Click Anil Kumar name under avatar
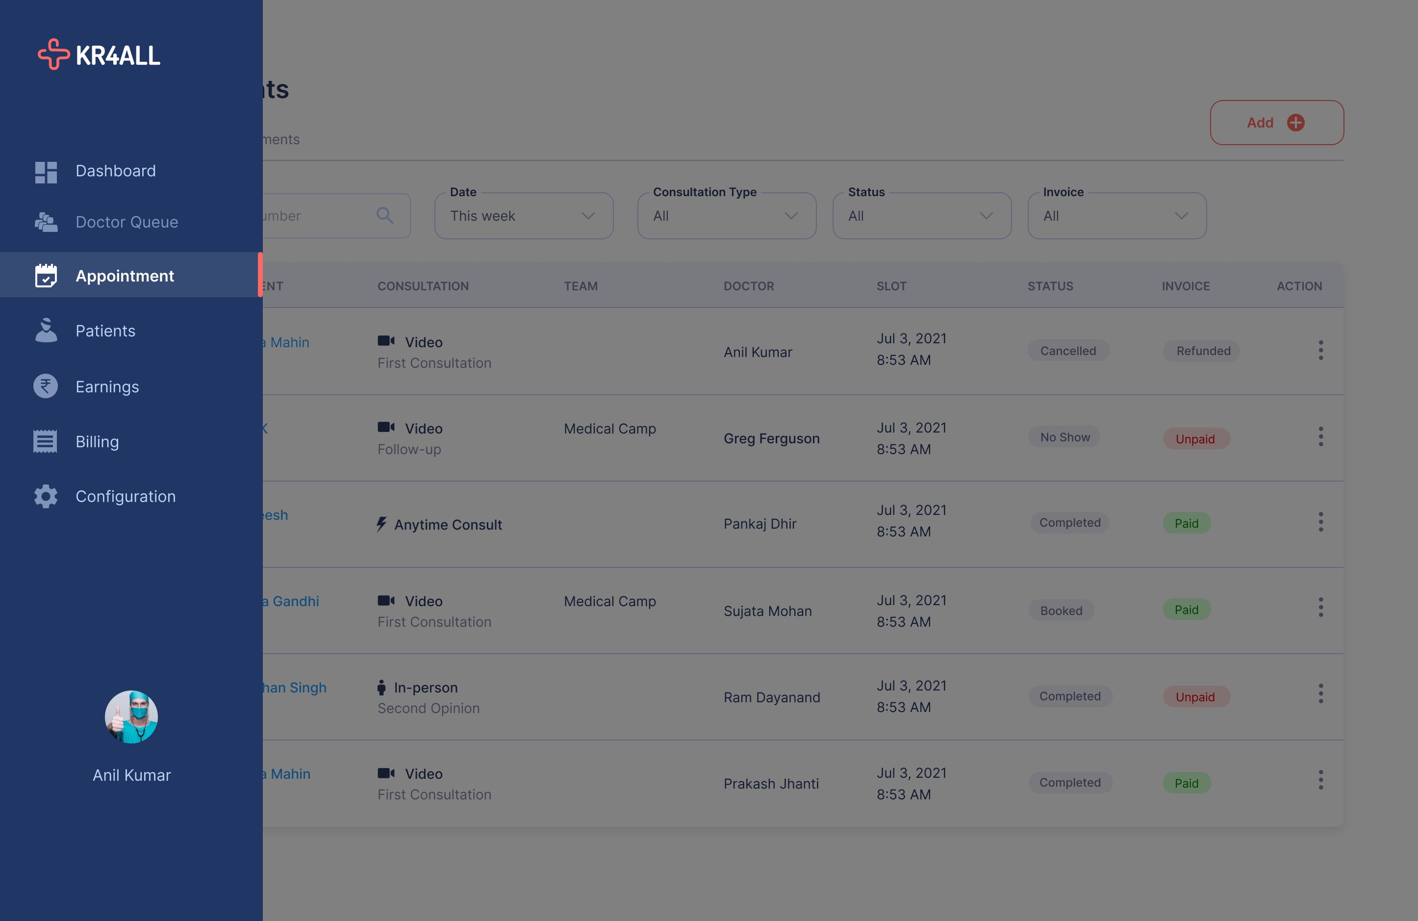 [132, 775]
